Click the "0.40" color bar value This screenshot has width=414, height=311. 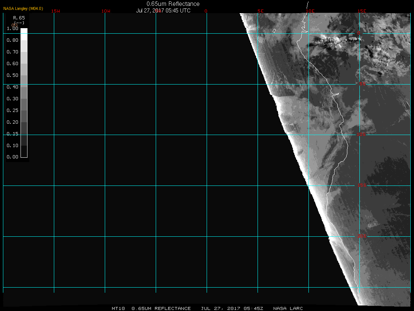click(12, 87)
